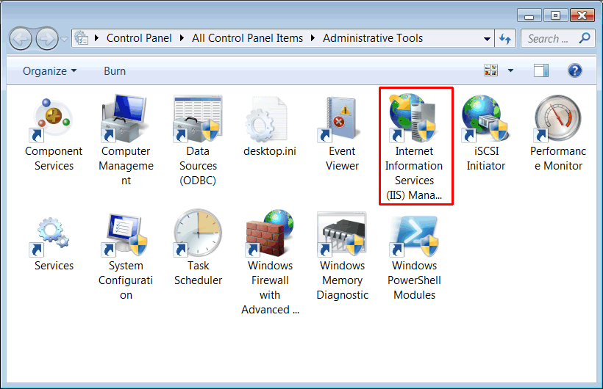Click the search magnifier icon

tap(585, 38)
